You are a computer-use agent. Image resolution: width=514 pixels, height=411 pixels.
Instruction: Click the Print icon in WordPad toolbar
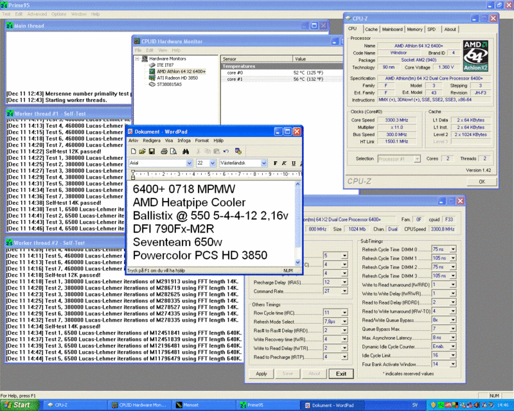(164, 151)
